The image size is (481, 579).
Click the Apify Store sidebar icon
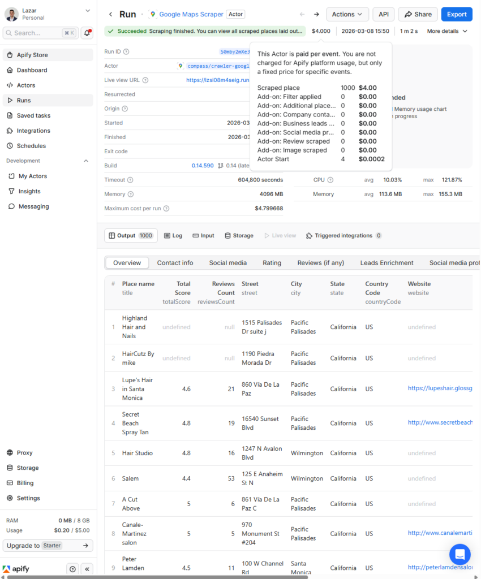click(x=10, y=55)
